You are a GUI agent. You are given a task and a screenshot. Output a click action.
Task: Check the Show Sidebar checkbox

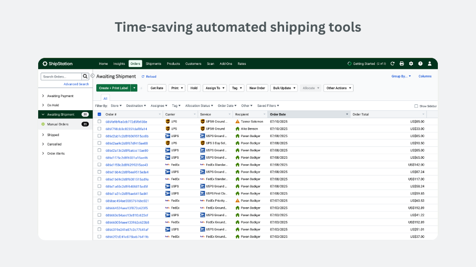pos(416,106)
